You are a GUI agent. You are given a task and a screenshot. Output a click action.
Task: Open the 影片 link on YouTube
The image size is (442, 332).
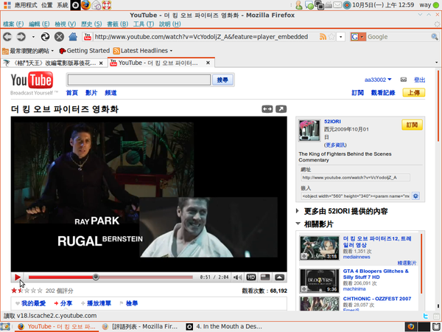91,93
